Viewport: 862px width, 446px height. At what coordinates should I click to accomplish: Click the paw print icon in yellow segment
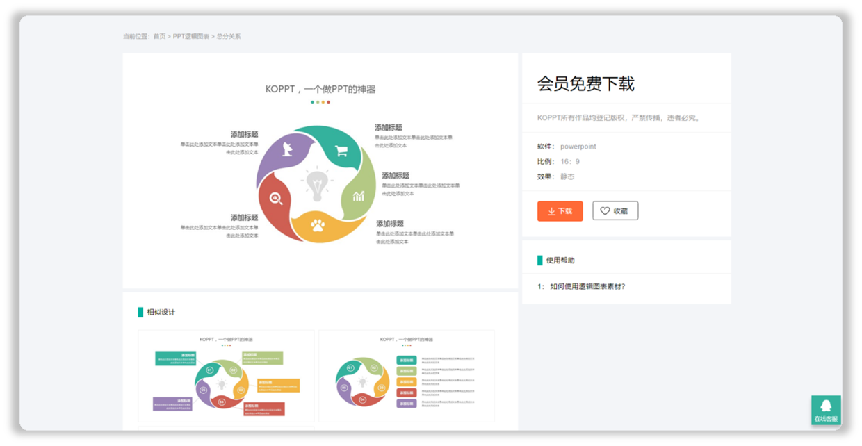(x=318, y=225)
